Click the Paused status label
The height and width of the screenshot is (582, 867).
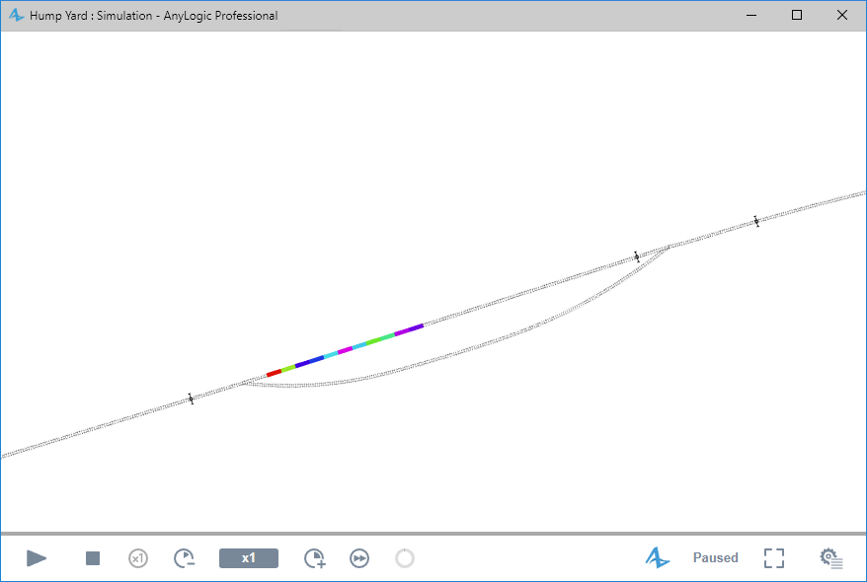[x=716, y=557]
